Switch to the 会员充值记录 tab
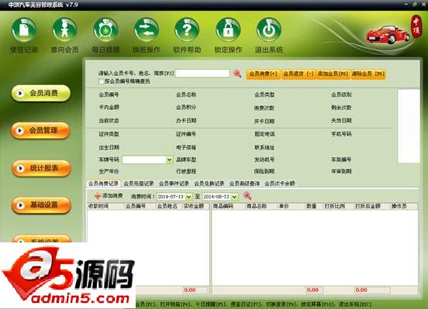This screenshot has height=309, width=428. [139, 184]
